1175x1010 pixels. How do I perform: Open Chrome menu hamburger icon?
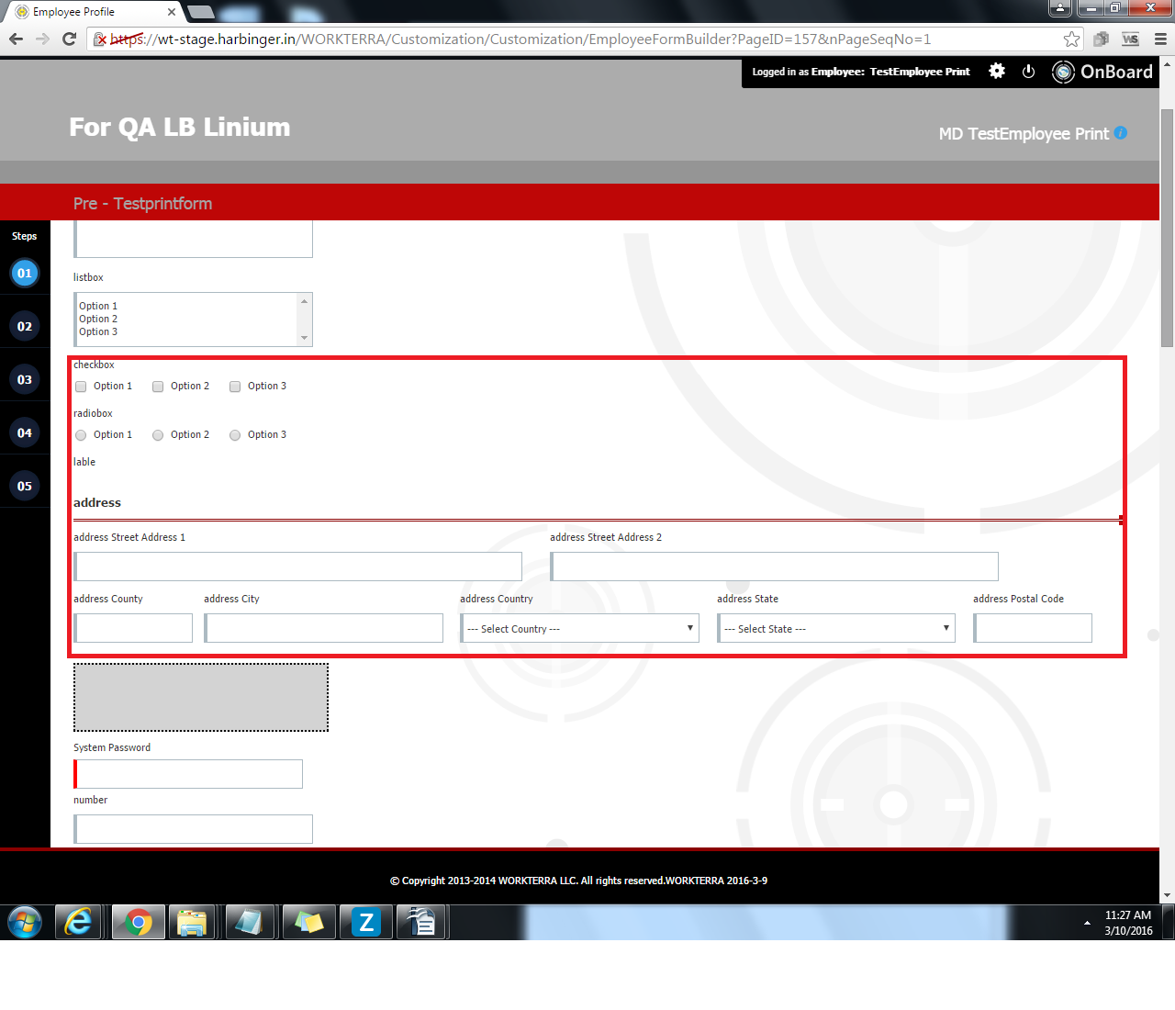(x=1160, y=39)
